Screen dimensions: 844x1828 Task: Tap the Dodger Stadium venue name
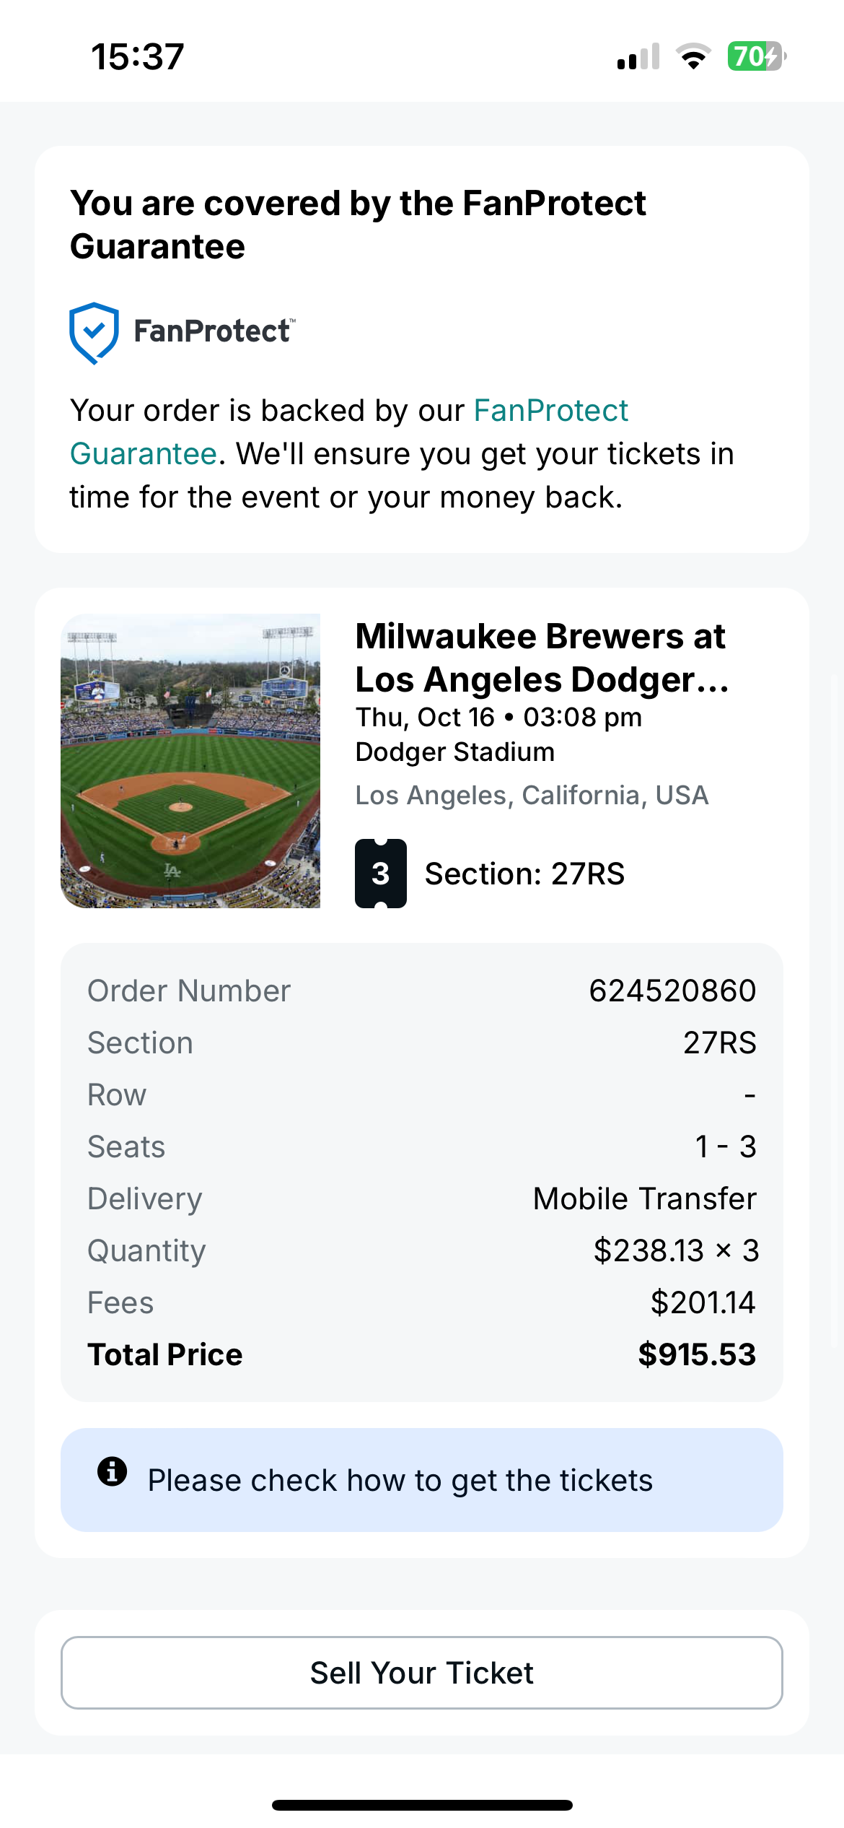click(455, 752)
